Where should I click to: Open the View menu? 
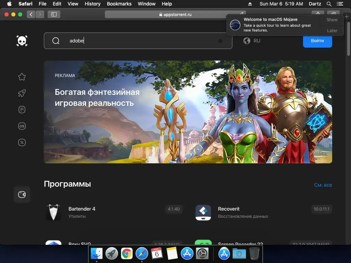73,4
